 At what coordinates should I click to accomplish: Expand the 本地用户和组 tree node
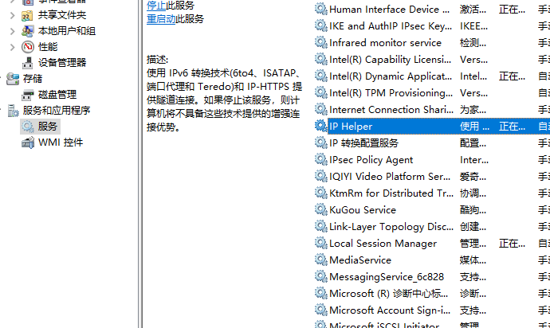click(12, 30)
